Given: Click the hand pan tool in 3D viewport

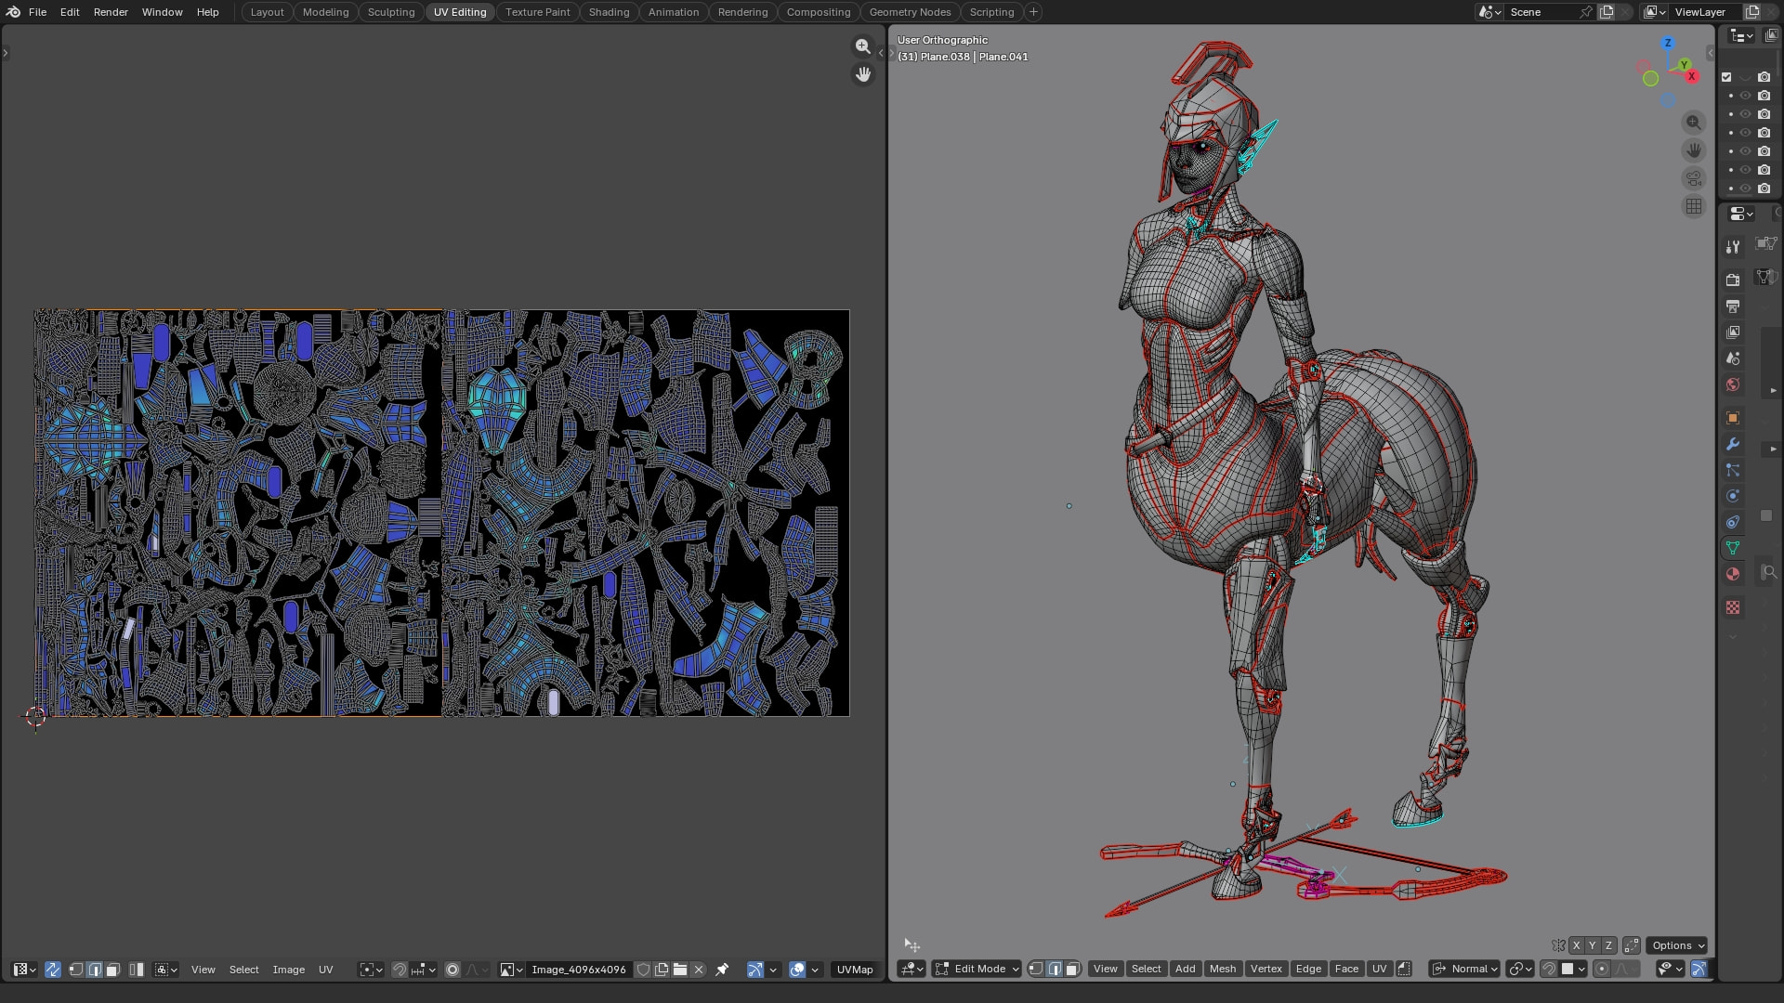Looking at the screenshot, I should [1694, 150].
